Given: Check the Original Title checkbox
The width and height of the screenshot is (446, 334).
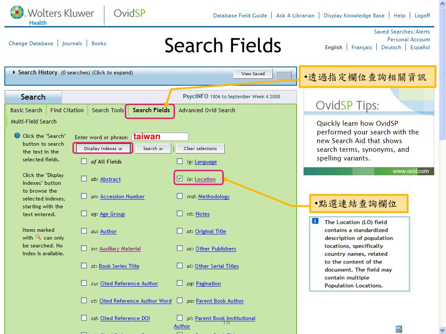Looking at the screenshot, I should pyautogui.click(x=179, y=230).
